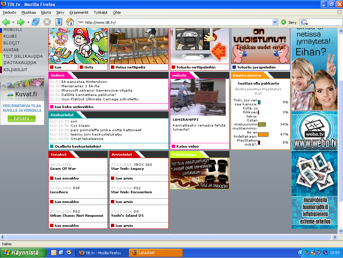Screen dimensions: 343x258
Task: Open the Google search engine selector icon
Action: point(304,22)
